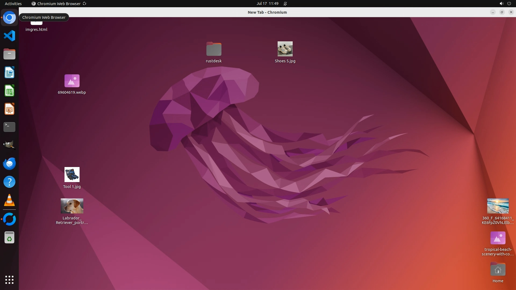Open Thunderbird mail in the dock
516x290 pixels.
pyautogui.click(x=9, y=164)
